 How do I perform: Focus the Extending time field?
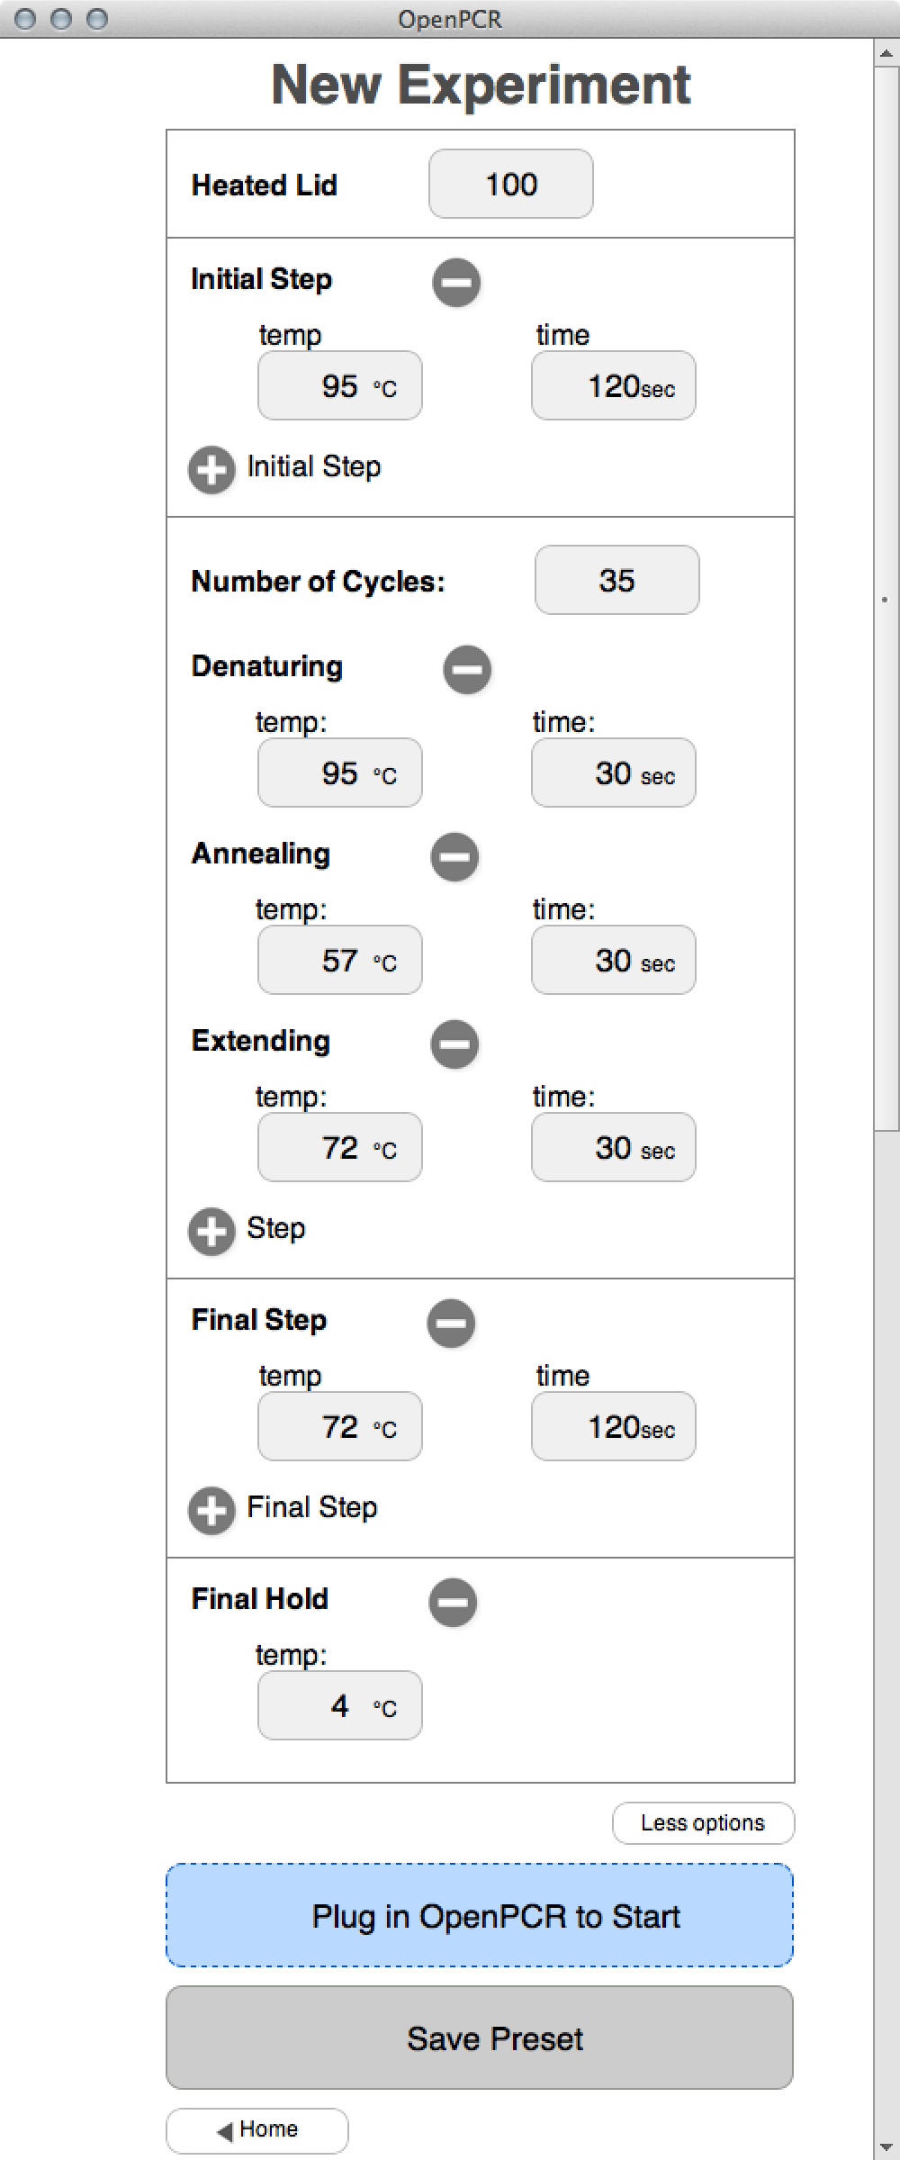pos(613,1148)
